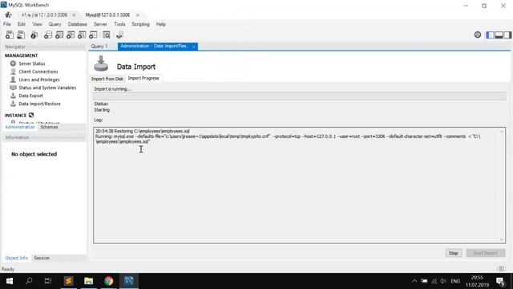Open Status and System Variables
This screenshot has height=289, width=513.
(x=47, y=88)
